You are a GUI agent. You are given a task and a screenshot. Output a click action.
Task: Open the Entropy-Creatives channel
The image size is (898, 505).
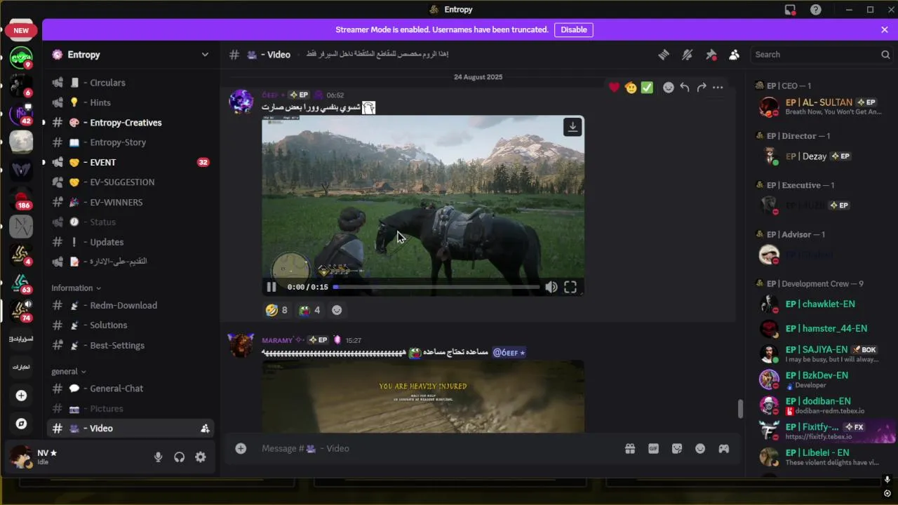(130, 122)
